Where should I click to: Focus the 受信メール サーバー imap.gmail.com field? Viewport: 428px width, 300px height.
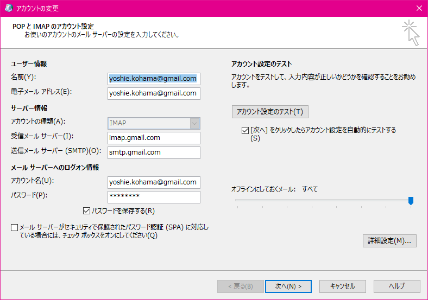tap(154, 138)
